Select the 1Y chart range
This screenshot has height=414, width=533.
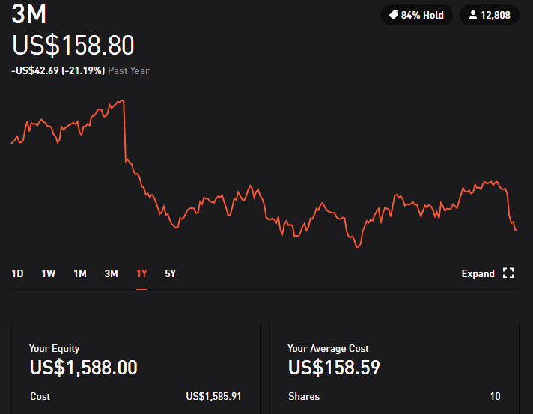[141, 273]
